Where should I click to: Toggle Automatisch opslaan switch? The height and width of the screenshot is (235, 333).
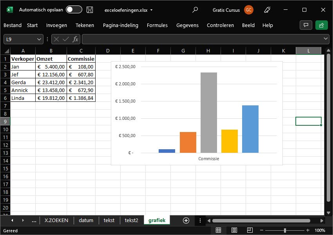click(x=74, y=9)
